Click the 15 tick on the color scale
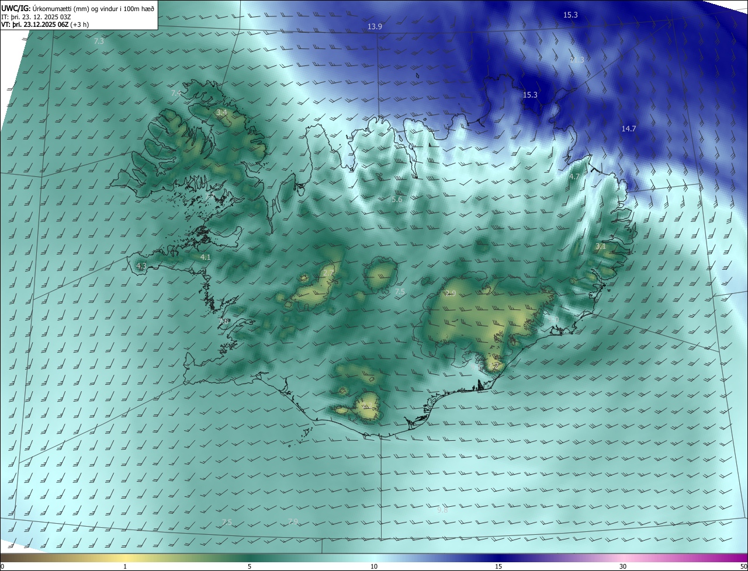Image resolution: width=748 pixels, height=571 pixels. (498, 566)
